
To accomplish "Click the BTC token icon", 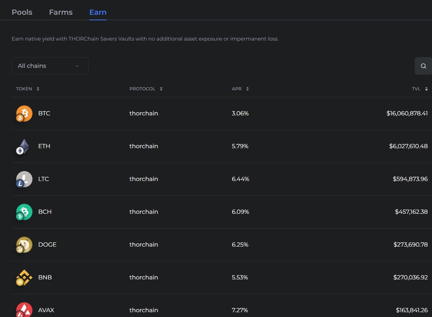I will [x=24, y=114].
